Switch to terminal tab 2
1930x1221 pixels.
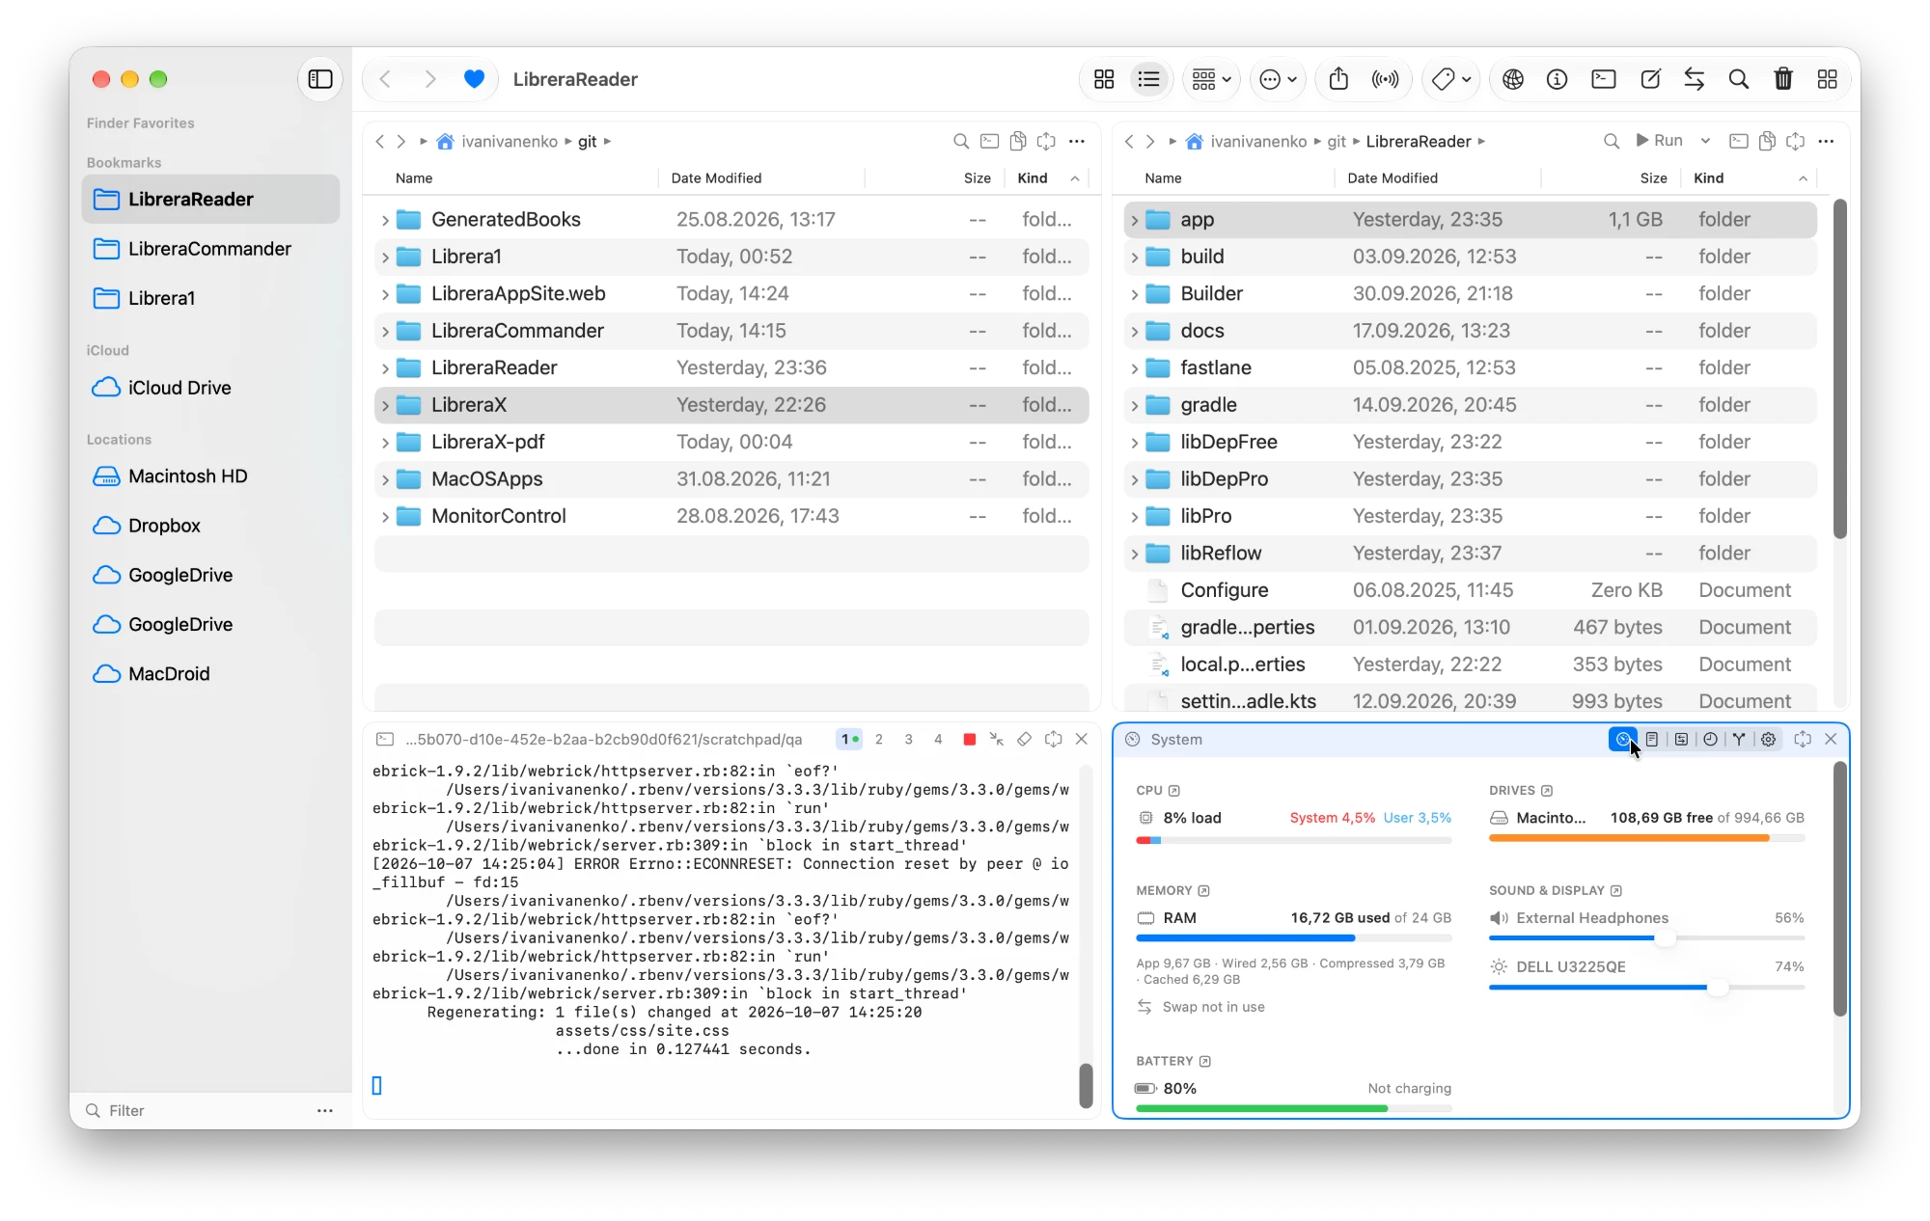(878, 740)
